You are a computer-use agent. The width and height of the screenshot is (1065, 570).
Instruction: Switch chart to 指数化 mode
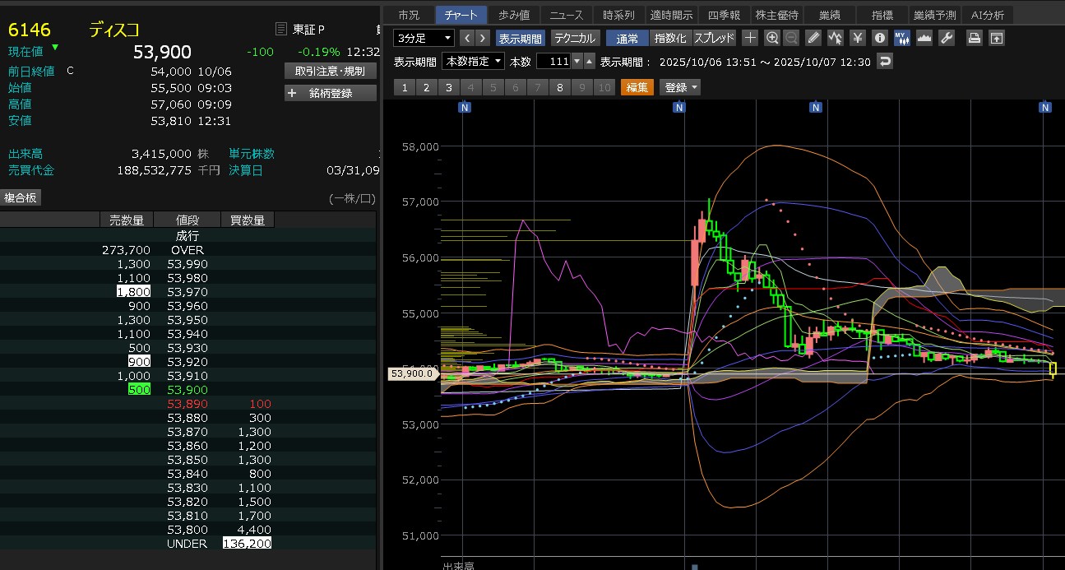pos(669,38)
